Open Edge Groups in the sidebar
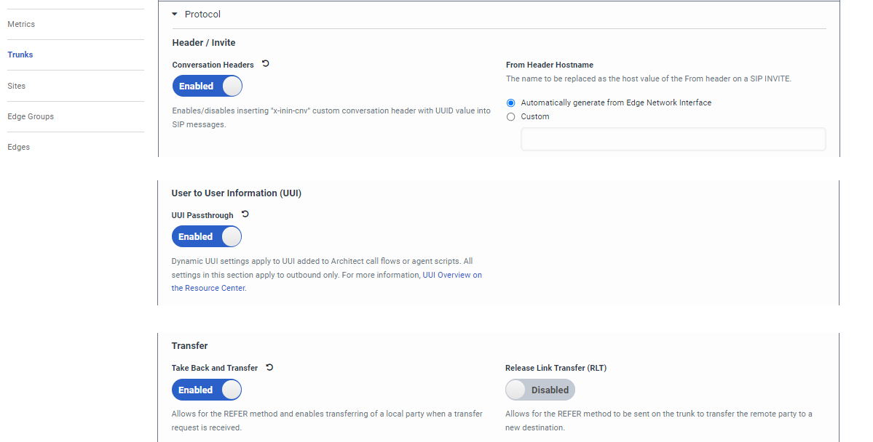Viewport: 873px width, 442px height. 31,116
